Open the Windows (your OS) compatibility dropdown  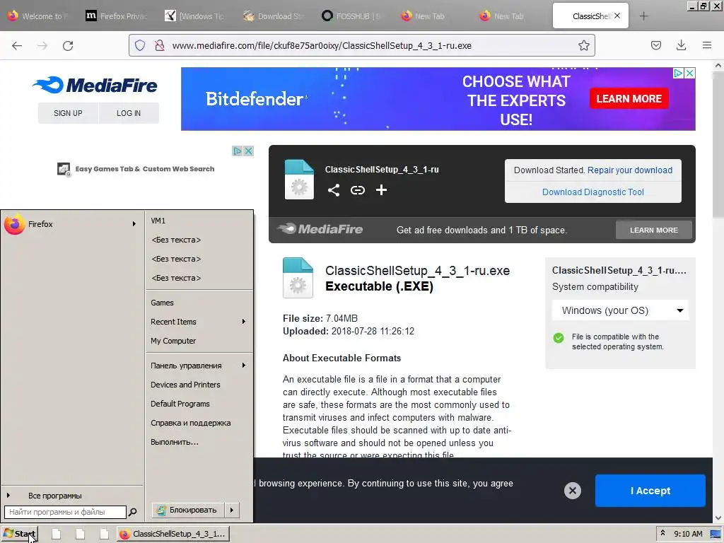(x=620, y=311)
